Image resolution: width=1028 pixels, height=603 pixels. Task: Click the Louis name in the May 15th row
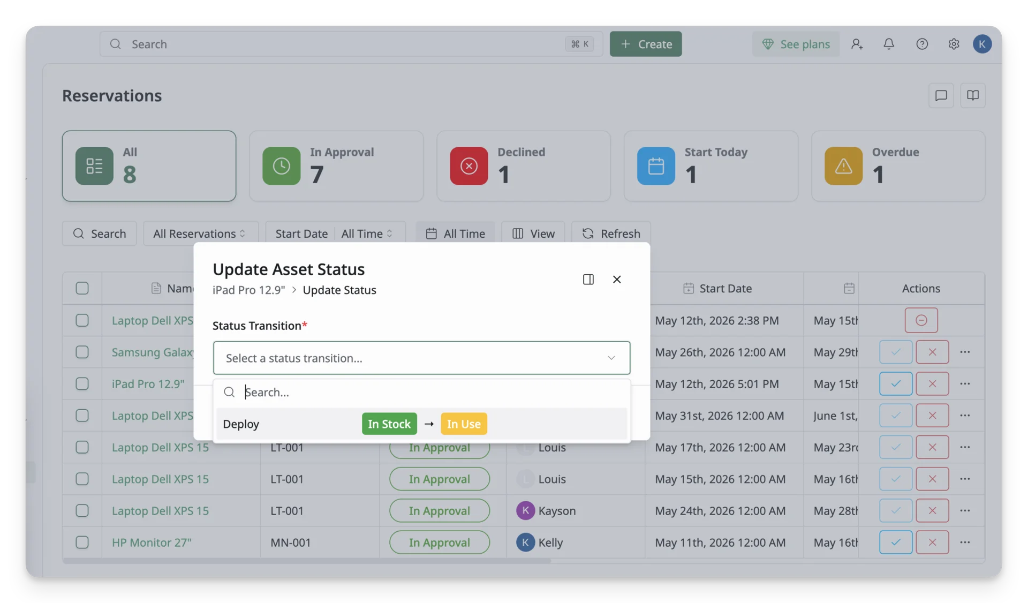pos(552,479)
